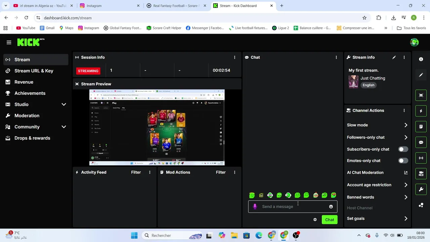Open Stream info panel options menu

404,57
